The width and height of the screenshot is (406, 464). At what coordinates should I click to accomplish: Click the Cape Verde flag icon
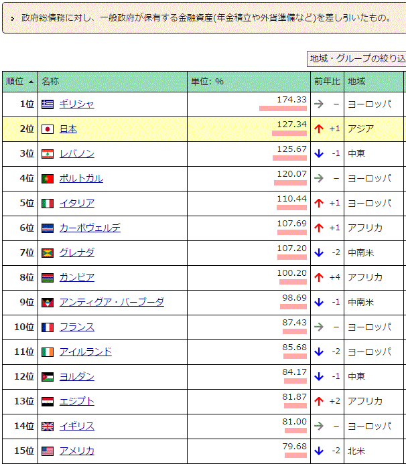tap(48, 228)
